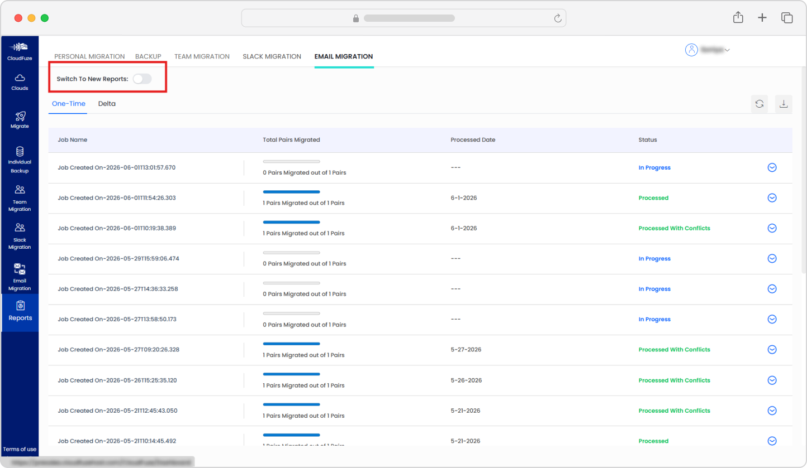Click the user profile avatar icon
Viewport: 807px width, 468px height.
click(x=692, y=50)
